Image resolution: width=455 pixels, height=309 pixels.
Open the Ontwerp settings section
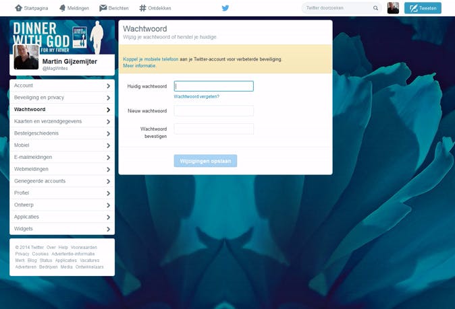point(62,205)
